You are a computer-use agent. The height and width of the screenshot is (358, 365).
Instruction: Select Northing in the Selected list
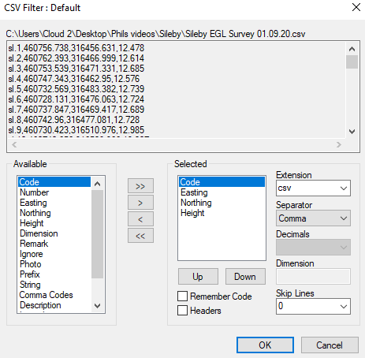click(x=196, y=203)
